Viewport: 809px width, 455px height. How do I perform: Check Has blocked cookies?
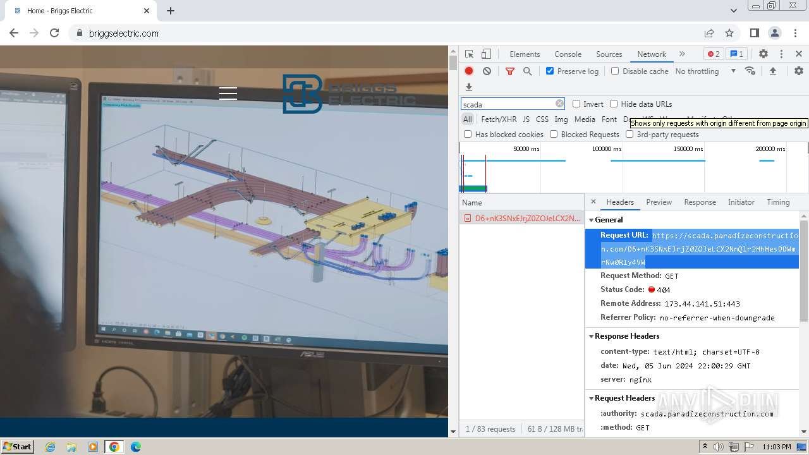468,134
